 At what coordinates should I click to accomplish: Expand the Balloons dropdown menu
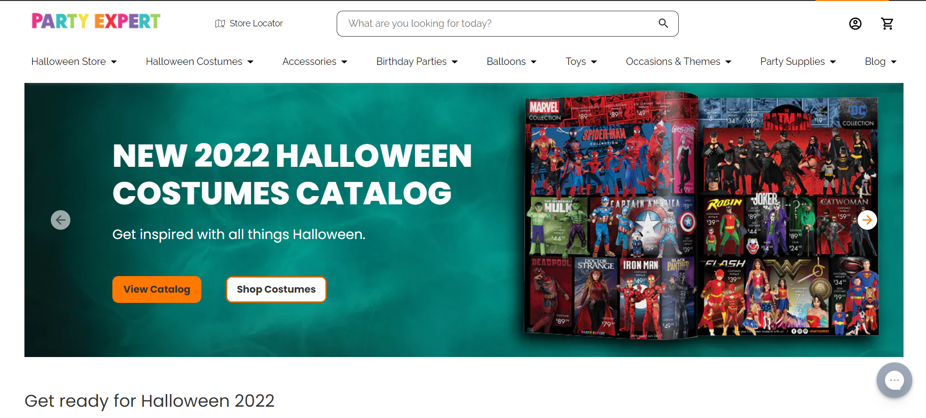coord(512,61)
